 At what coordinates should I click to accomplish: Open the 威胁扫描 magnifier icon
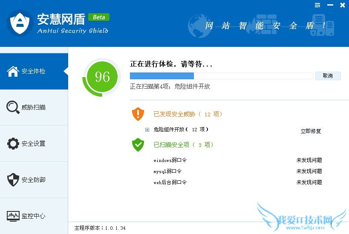coord(13,107)
